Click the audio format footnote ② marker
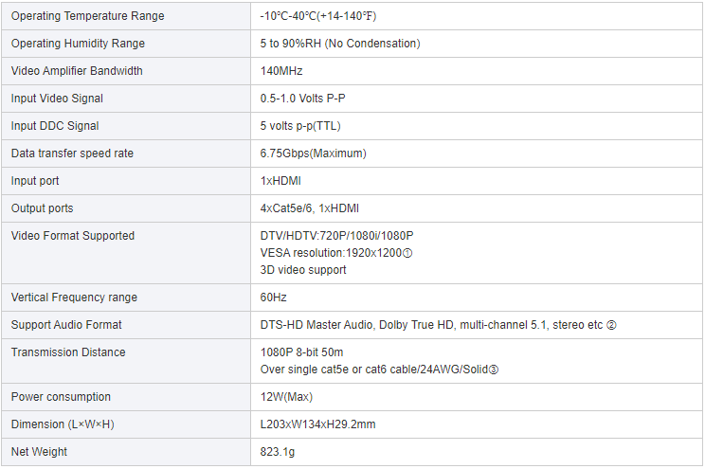 (x=611, y=325)
